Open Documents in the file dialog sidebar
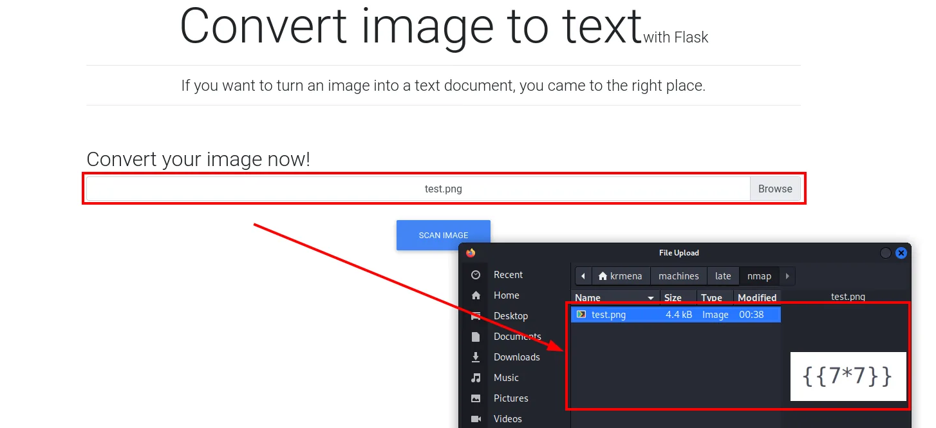The height and width of the screenshot is (428, 936). pos(517,337)
